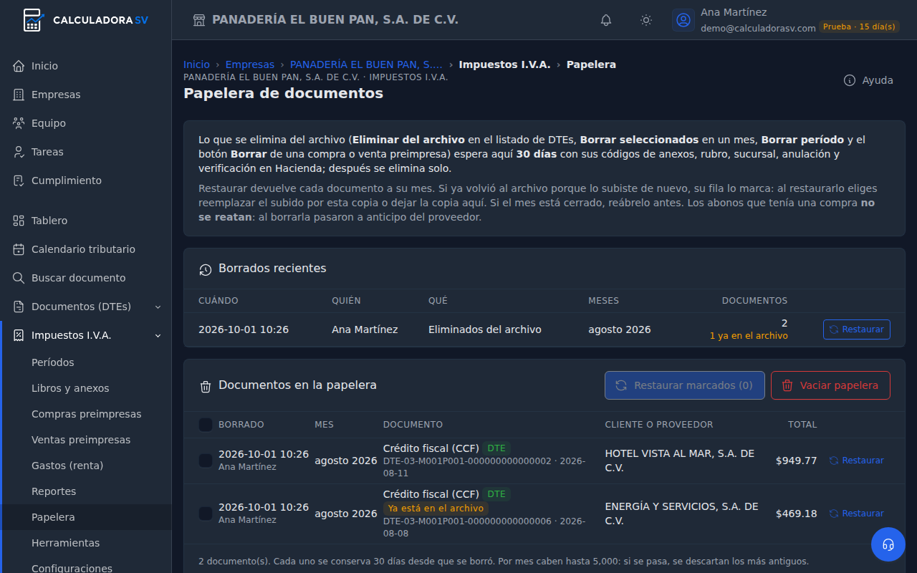Click the Calendario tributario calendar icon
The image size is (917, 573).
point(19,249)
